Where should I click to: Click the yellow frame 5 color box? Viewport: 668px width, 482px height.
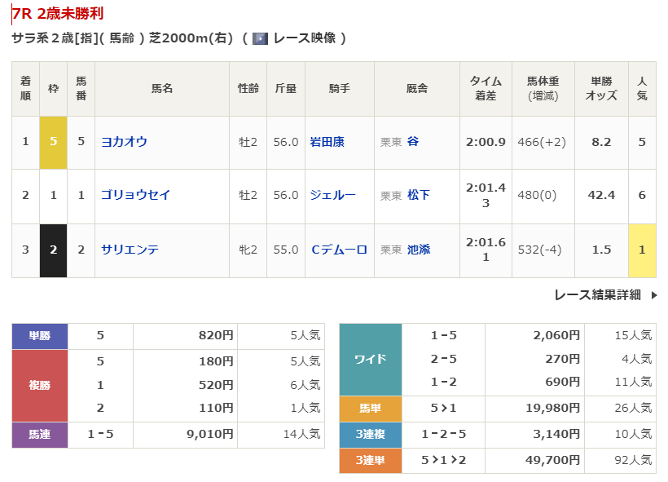pyautogui.click(x=53, y=142)
